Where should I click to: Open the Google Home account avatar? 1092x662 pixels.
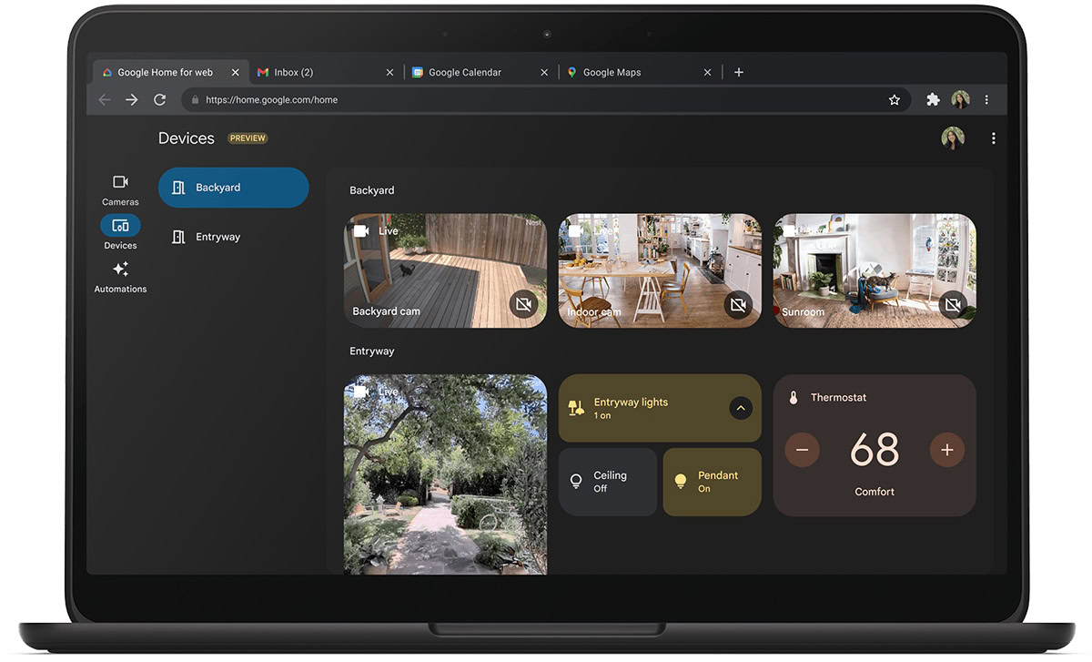[x=952, y=138]
